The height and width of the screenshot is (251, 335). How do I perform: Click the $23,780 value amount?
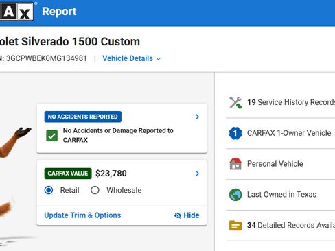[x=111, y=174]
